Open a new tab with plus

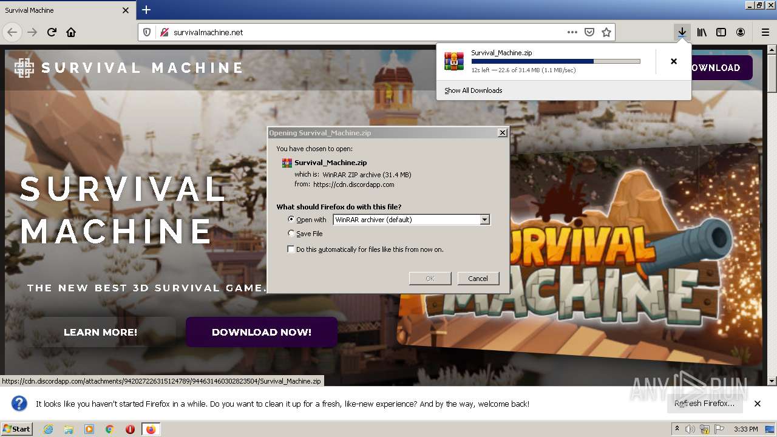[146, 10]
